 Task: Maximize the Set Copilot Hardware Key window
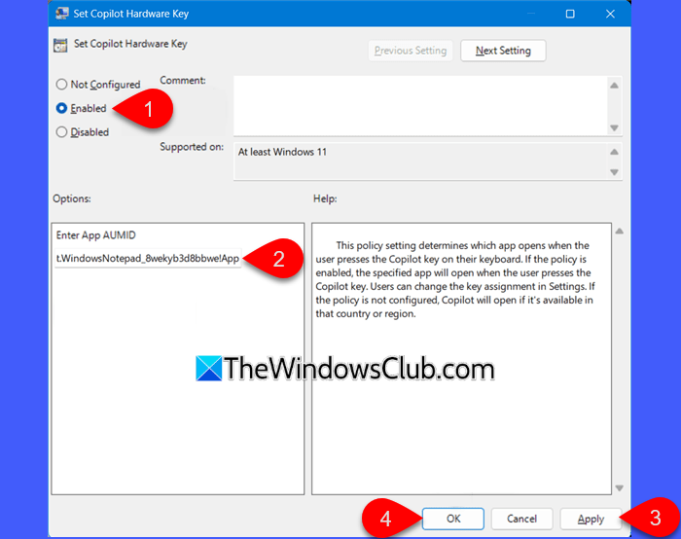pyautogui.click(x=570, y=14)
